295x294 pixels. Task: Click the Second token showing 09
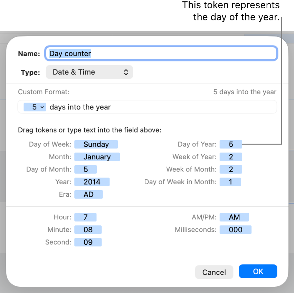click(x=88, y=242)
